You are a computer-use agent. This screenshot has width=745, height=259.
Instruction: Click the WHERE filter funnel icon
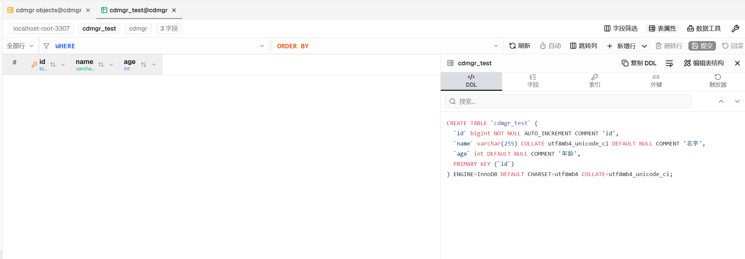(x=46, y=46)
